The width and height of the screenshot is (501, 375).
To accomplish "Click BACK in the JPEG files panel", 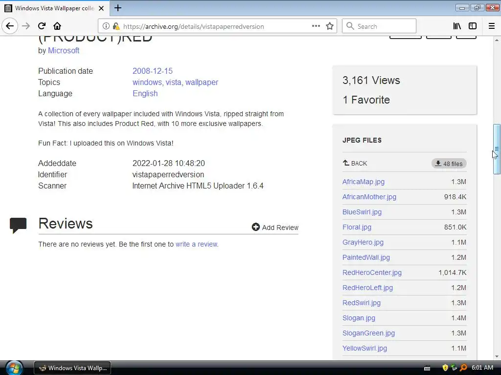I will tap(355, 163).
